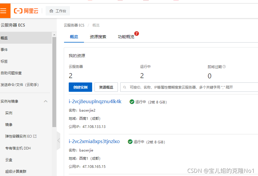Click sidebar scrollbar up arrow
Viewport: 258px width, 176px height.
point(54,35)
